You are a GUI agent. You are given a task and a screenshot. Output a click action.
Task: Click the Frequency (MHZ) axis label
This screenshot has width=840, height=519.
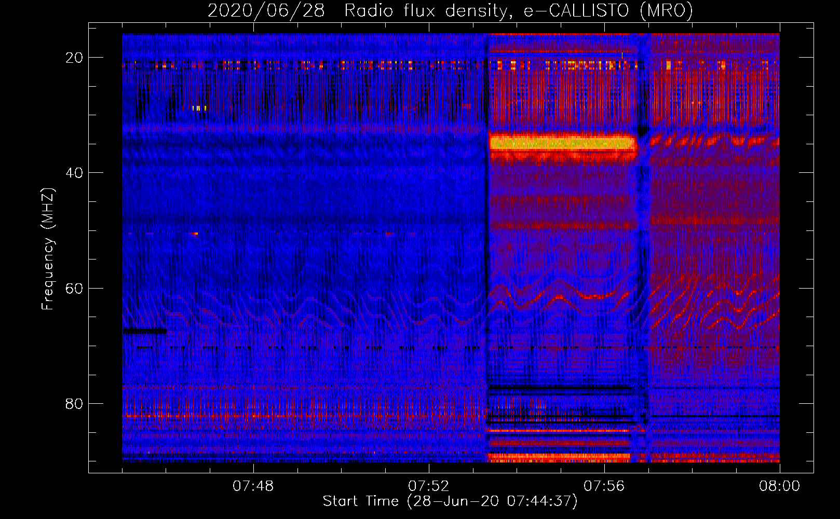[x=48, y=249]
